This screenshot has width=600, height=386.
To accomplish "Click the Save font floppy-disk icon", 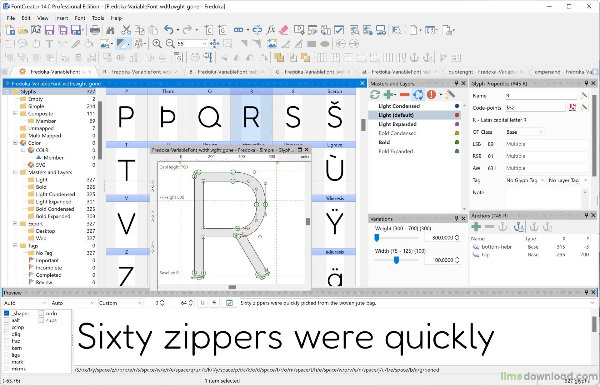I will click(x=49, y=30).
